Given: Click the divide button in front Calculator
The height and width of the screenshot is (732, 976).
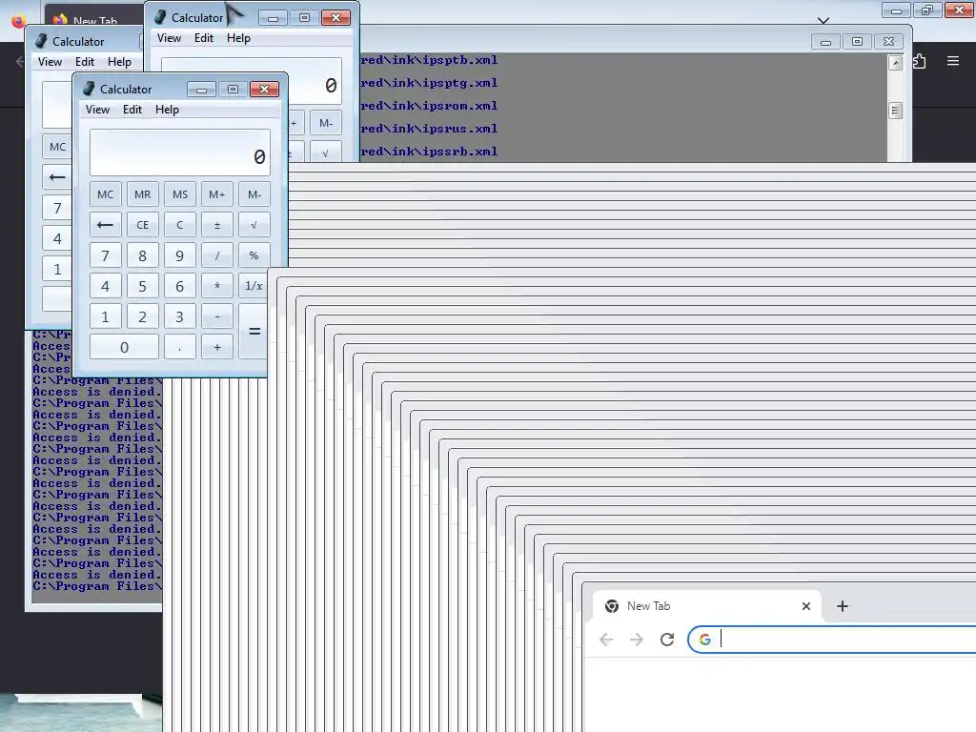Looking at the screenshot, I should (x=216, y=255).
